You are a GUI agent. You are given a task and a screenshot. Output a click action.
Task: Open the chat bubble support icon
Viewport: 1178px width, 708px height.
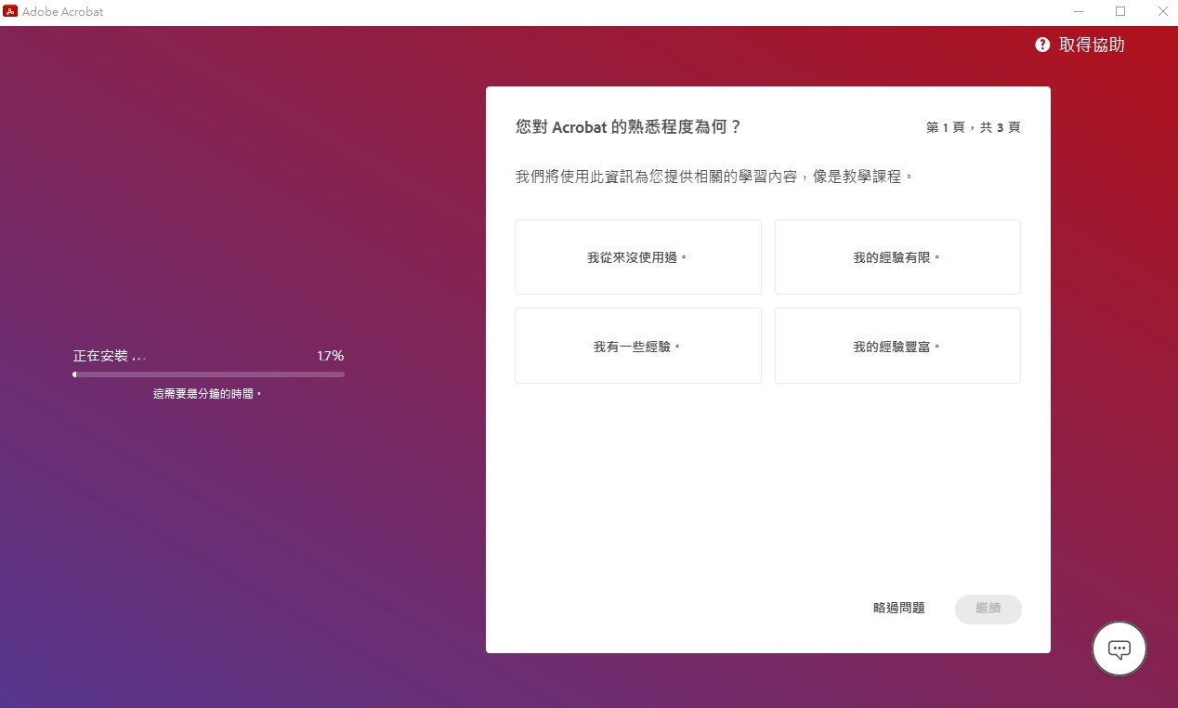click(x=1119, y=649)
